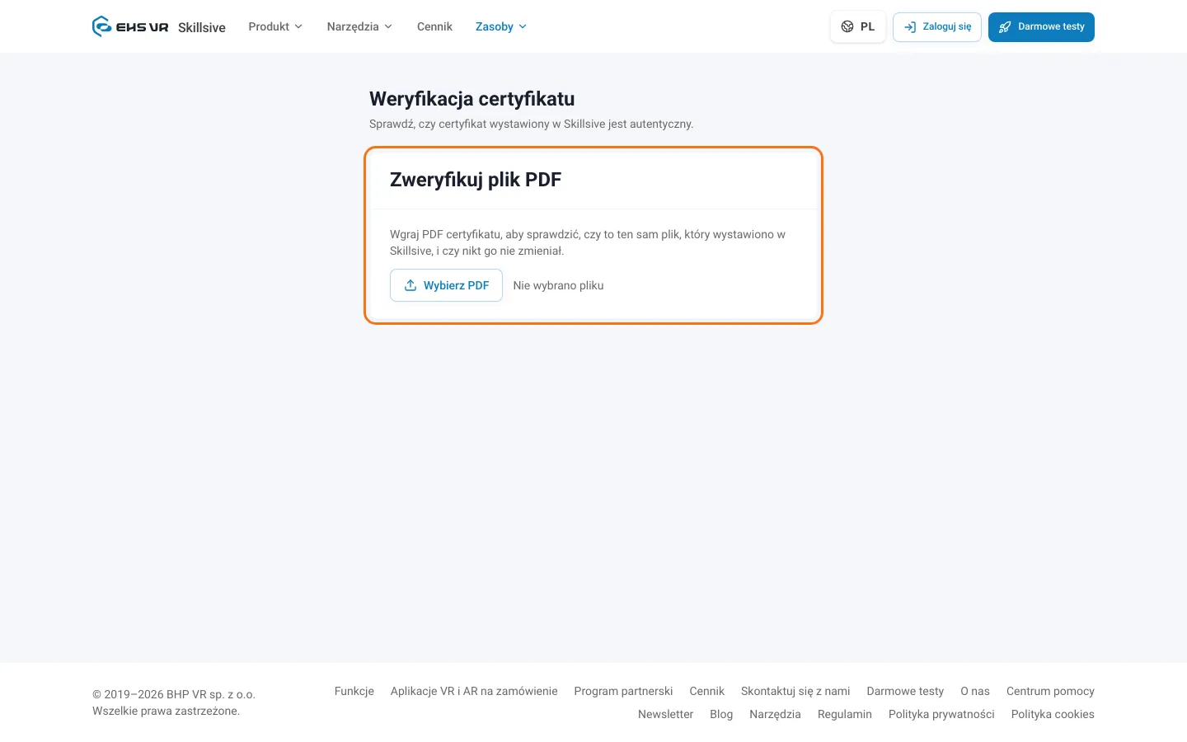Open Polityka prywatności footer link
The image size is (1187, 742).
(941, 714)
